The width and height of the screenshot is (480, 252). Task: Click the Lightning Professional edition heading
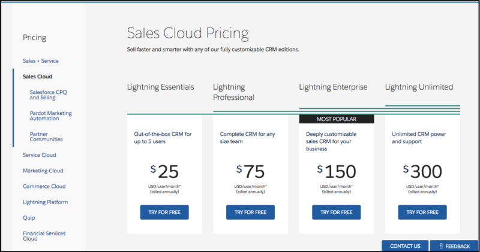pyautogui.click(x=233, y=92)
